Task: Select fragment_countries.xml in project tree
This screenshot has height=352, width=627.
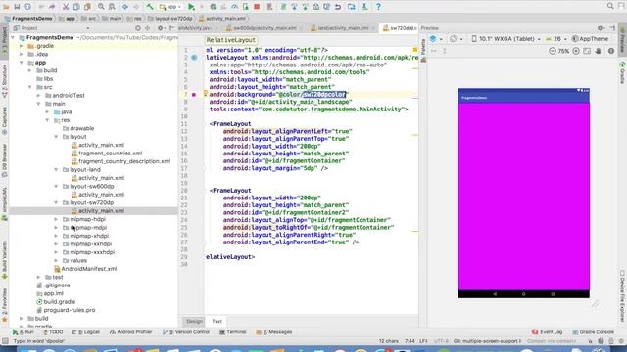Action: (110, 154)
